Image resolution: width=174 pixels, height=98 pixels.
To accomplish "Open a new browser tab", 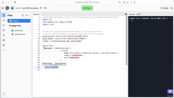I will pyautogui.click(x=131, y=2).
